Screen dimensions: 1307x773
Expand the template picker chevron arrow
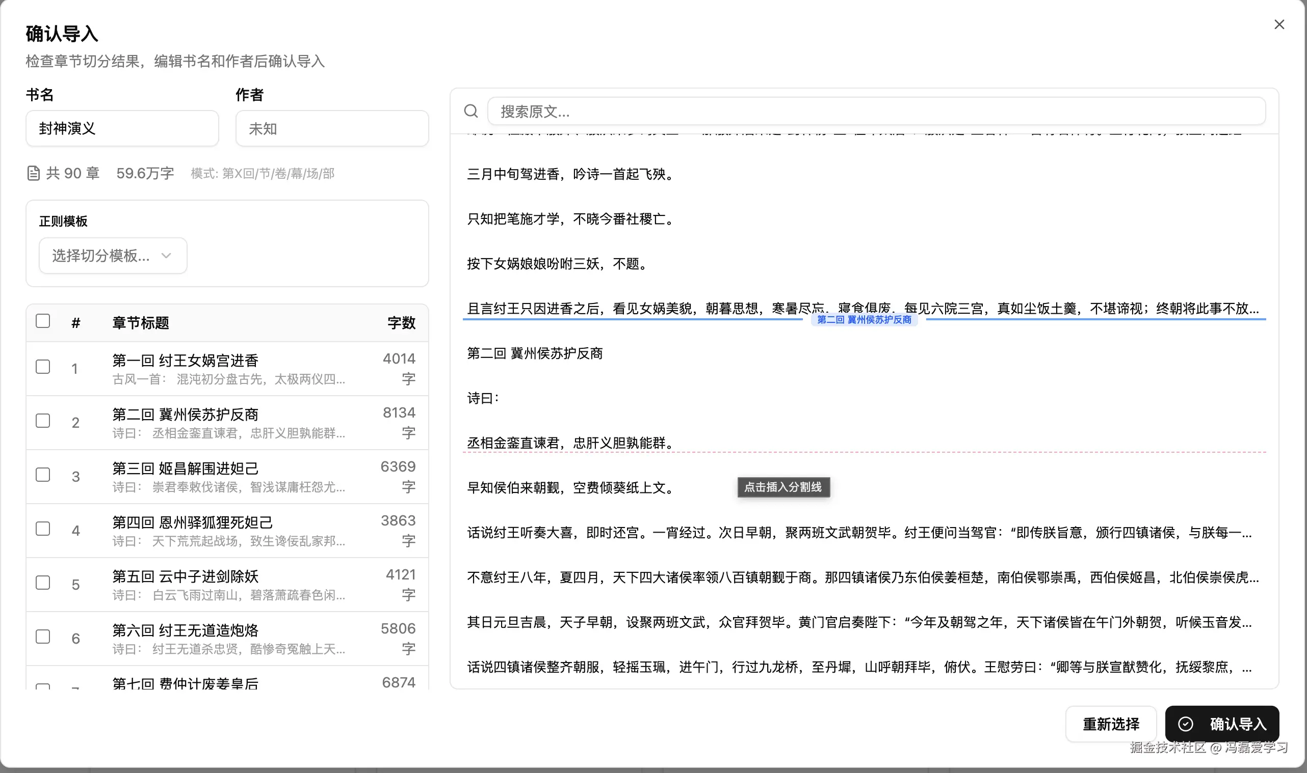(x=166, y=255)
